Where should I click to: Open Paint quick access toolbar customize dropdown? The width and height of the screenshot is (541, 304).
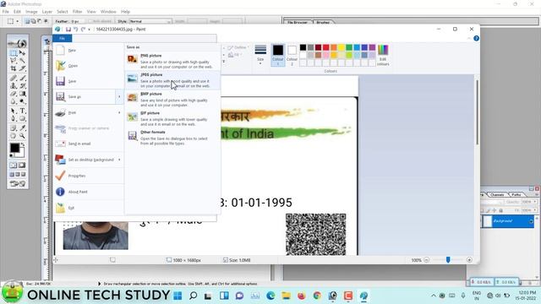[89, 30]
